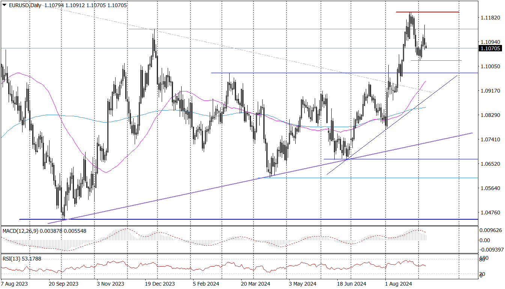Click the 1.11820 price axis label
Viewport: 505px width, 289px height.
[490, 18]
